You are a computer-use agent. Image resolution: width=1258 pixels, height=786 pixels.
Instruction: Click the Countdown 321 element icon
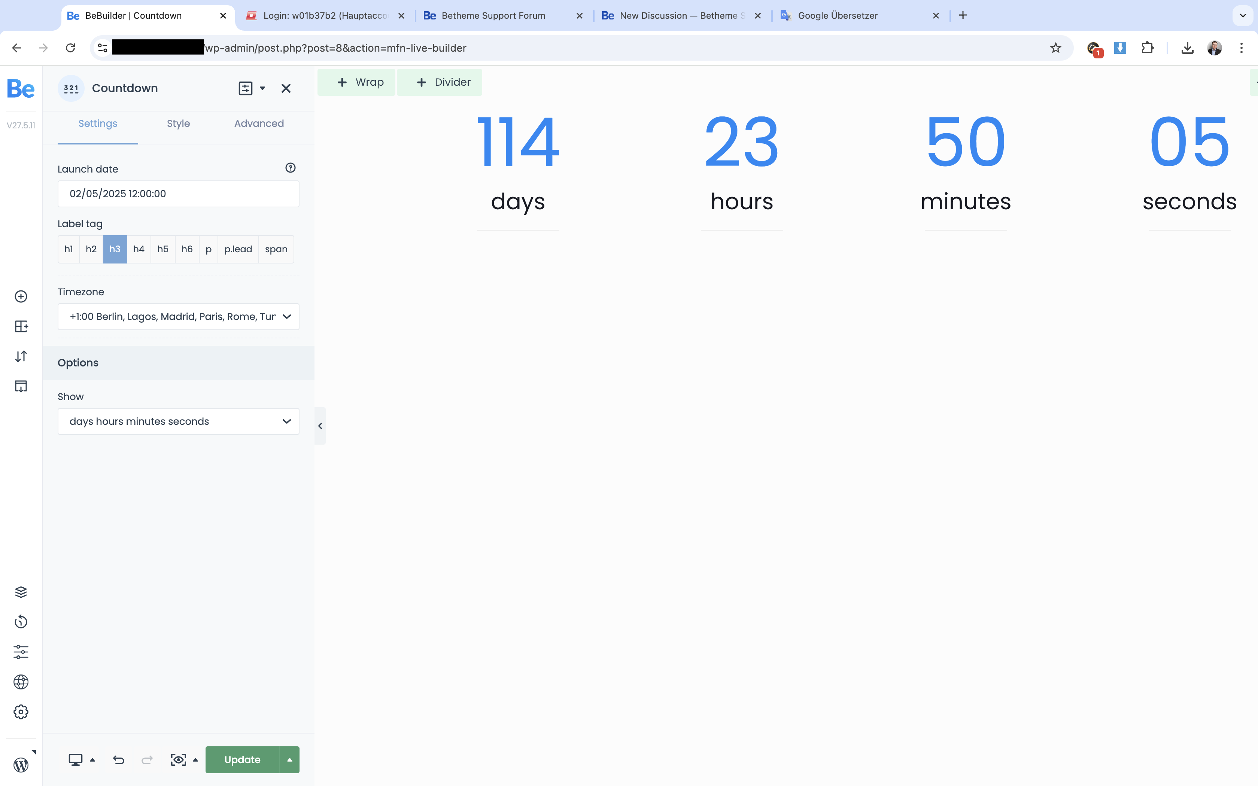pyautogui.click(x=71, y=88)
